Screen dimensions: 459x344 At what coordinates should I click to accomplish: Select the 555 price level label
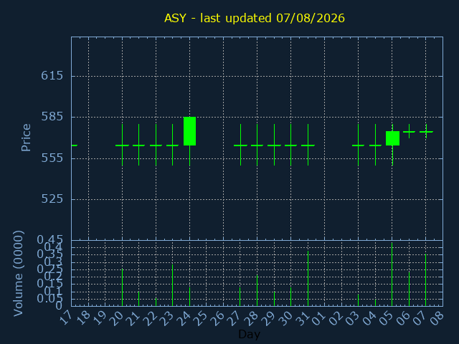point(52,158)
